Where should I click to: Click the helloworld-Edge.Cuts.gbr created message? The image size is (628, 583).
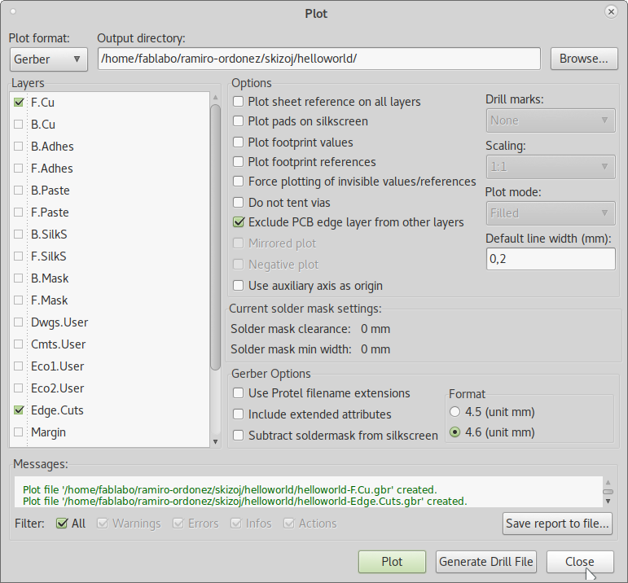coord(245,502)
